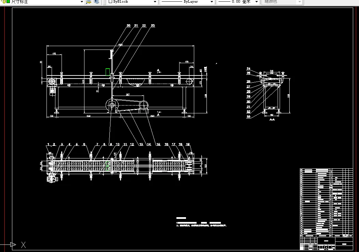This screenshot has width=359, height=252.
Task: Click the UCS X axis icon
Action: (23, 245)
